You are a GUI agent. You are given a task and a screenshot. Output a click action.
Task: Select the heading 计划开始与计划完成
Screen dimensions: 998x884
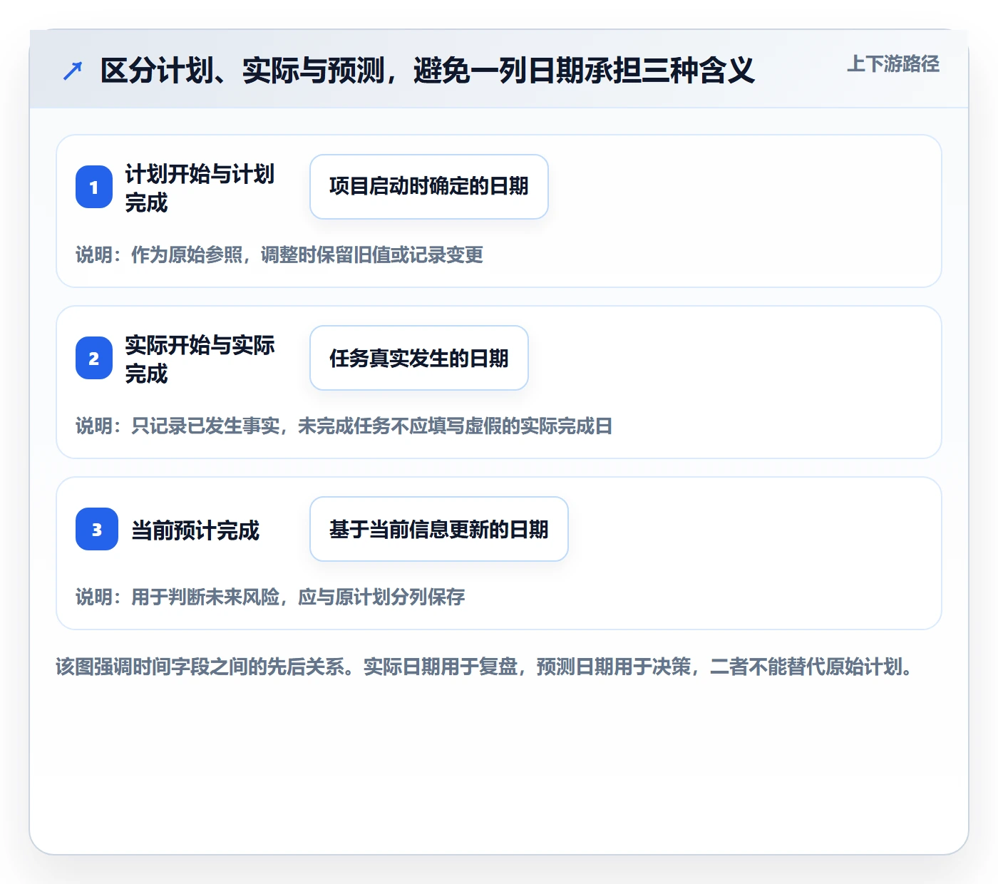[x=200, y=188]
